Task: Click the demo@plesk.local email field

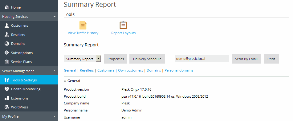Action: pyautogui.click(x=201, y=59)
